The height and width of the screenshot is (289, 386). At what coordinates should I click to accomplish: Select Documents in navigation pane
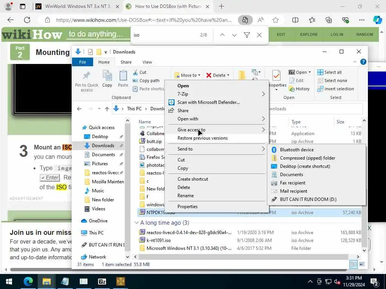point(103,155)
